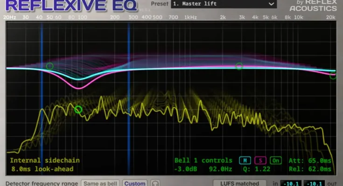Click the Att: 65.0ms attack value
343x186 pixels.
click(310, 161)
